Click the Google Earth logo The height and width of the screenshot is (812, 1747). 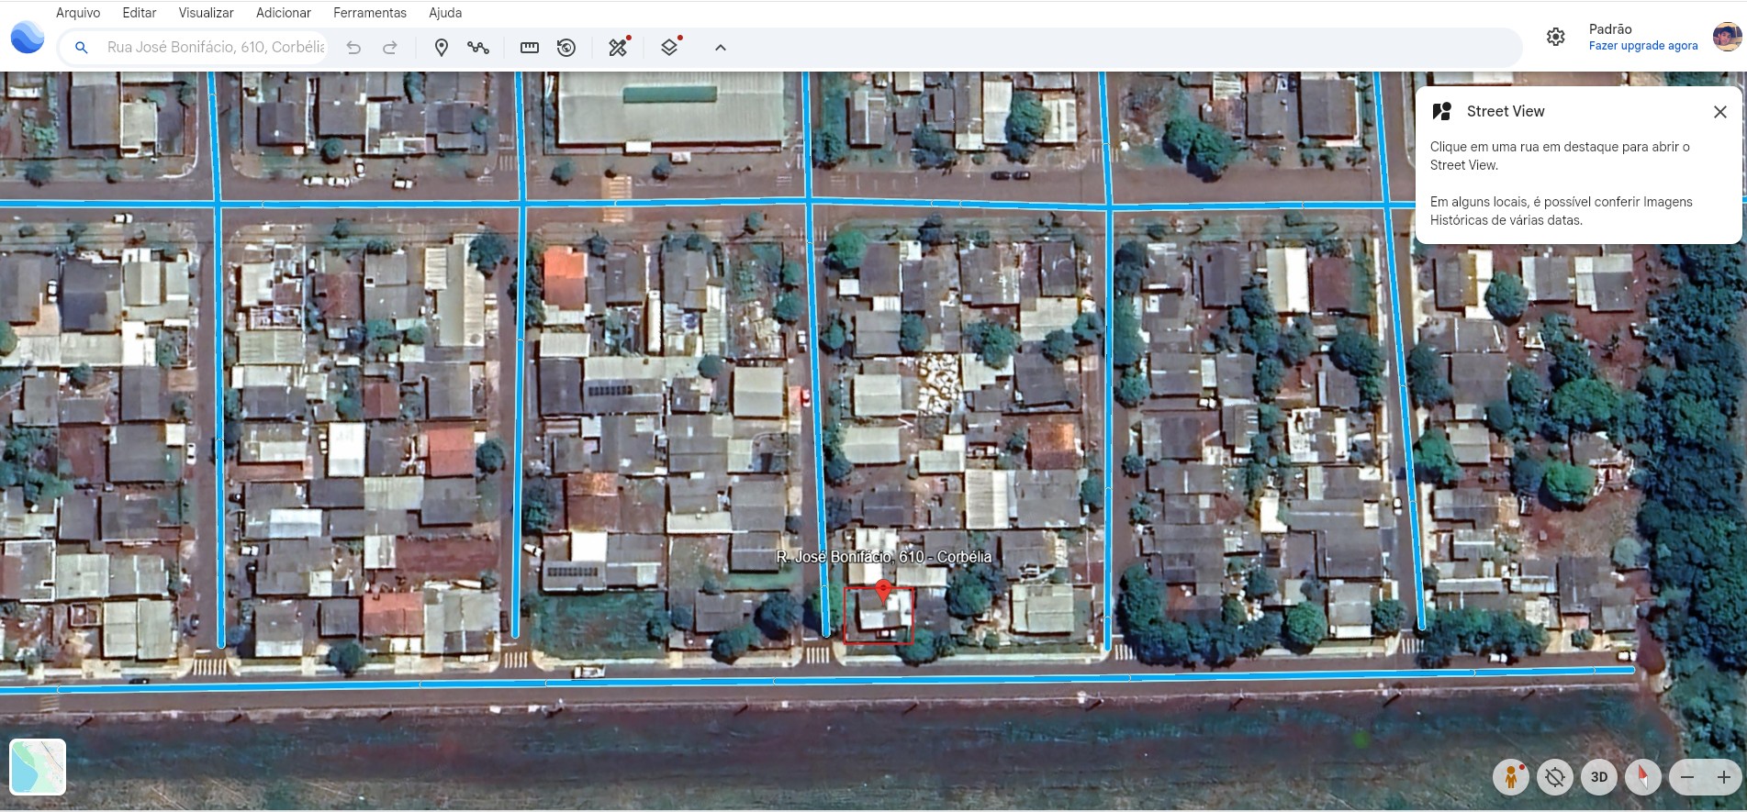[x=28, y=38]
